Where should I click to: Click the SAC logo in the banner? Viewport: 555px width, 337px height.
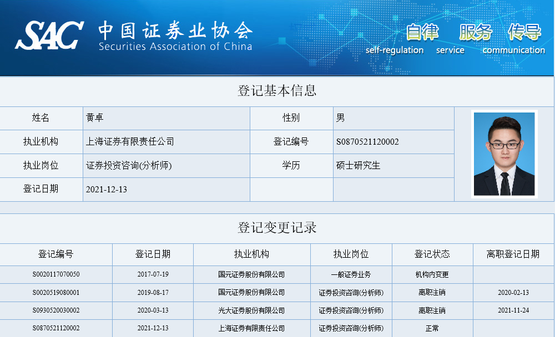click(49, 35)
